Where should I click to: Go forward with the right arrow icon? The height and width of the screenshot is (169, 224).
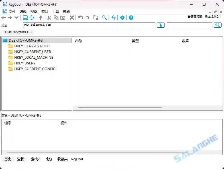click(x=10, y=18)
